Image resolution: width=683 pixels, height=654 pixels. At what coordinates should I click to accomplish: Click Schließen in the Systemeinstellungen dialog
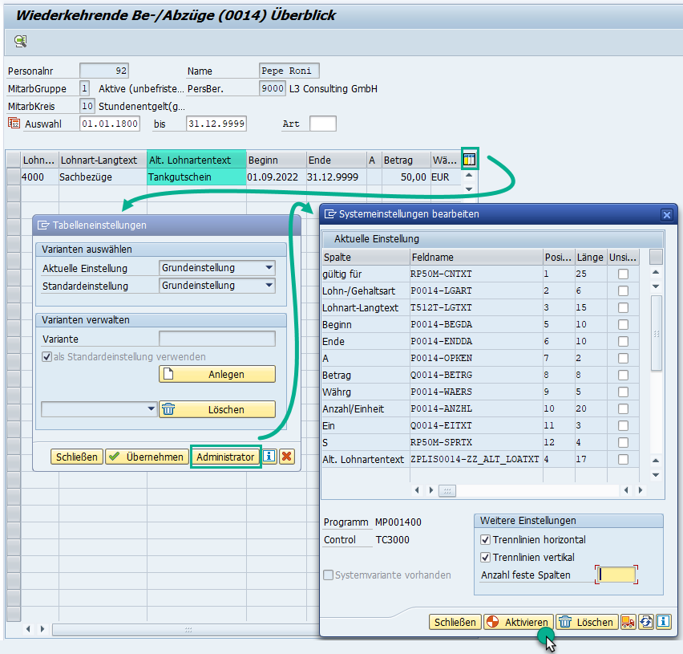[455, 622]
